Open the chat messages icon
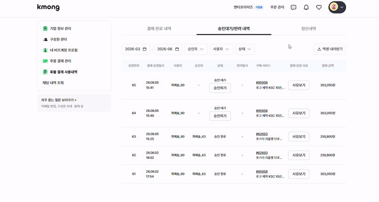The image size is (379, 202). [293, 8]
